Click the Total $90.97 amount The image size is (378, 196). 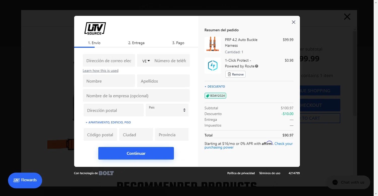(x=288, y=135)
